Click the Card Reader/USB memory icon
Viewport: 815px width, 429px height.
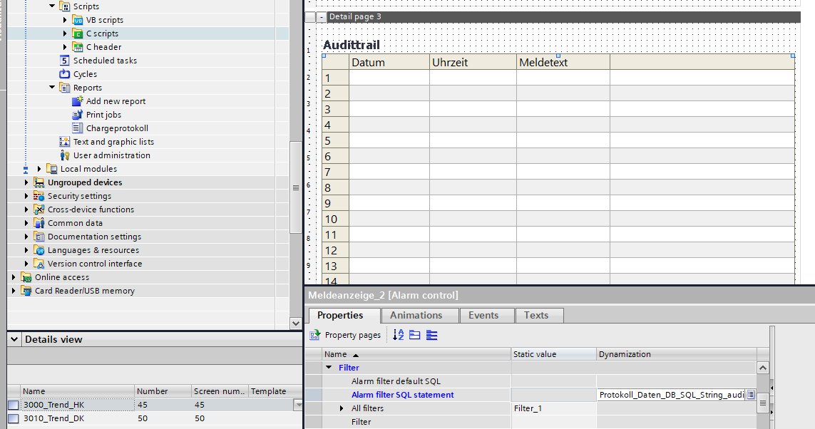pos(26,290)
